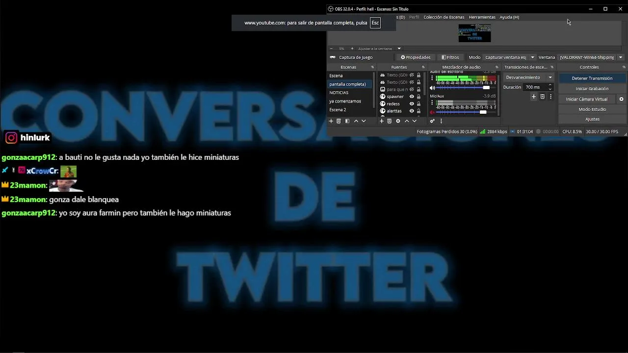Screen dimensions: 628x353
Task: Open Ajustes settings button
Action: point(592,119)
